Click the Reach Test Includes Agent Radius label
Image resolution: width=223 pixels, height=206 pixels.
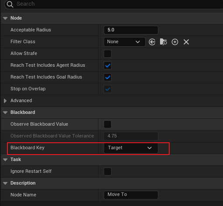48,65
